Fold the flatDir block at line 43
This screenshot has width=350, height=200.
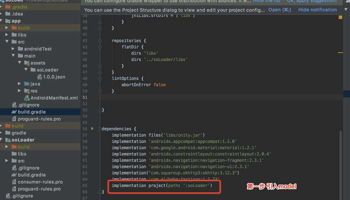tap(100, 47)
